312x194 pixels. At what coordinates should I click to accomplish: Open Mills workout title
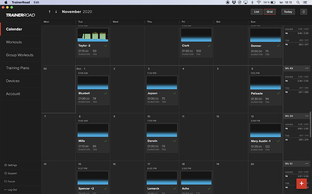coord(81,141)
